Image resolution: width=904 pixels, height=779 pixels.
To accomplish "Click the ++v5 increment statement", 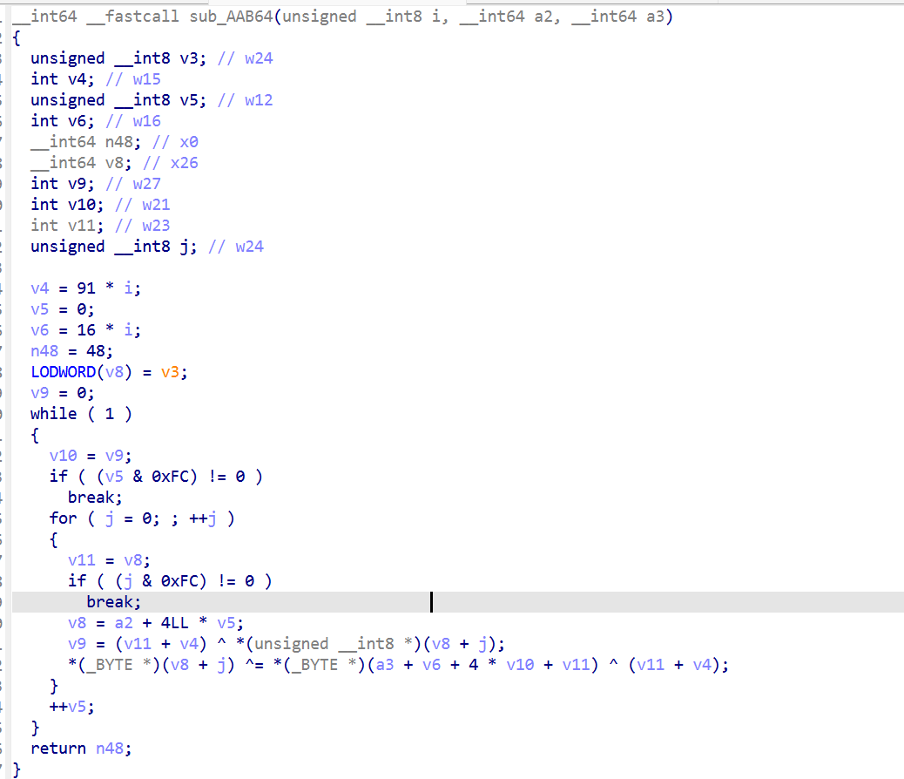I will pyautogui.click(x=67, y=706).
